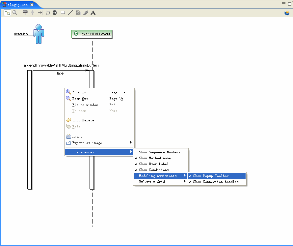The image size is (293, 246).
Task: Select the dotted line tool
Action: (70, 13)
